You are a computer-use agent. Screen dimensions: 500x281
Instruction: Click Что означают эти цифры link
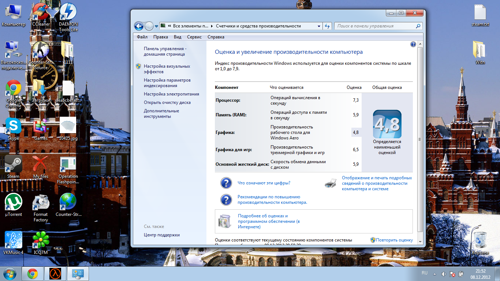point(264,183)
